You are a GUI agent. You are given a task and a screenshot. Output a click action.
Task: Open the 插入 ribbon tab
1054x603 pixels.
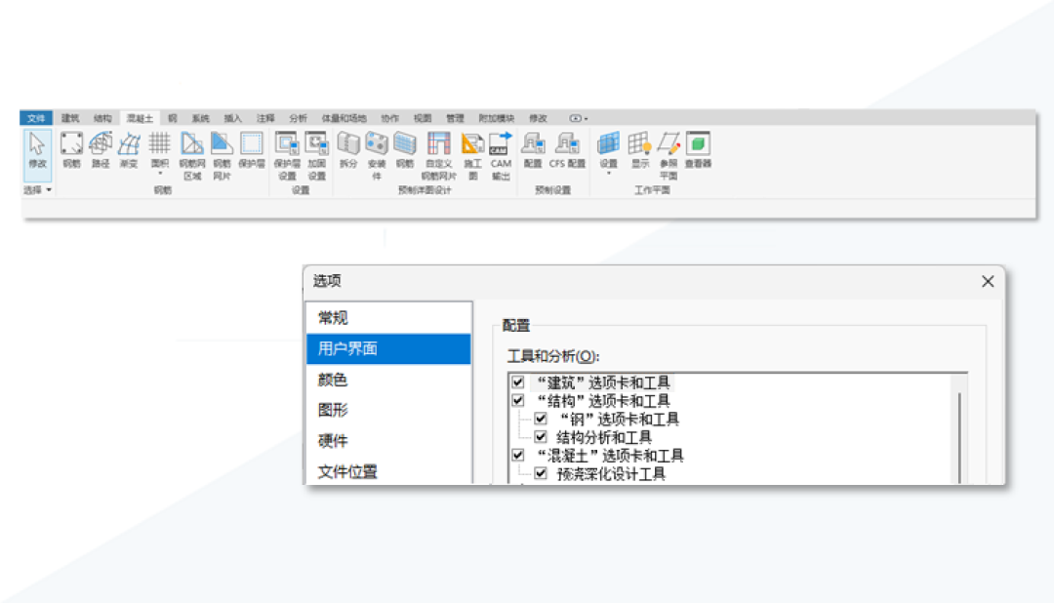tap(232, 118)
